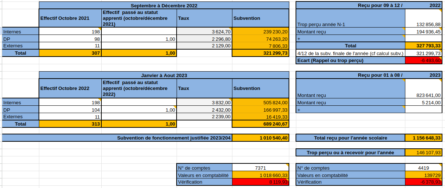Viewport: 445px width, 188px height.
Task: Click 'N° de comptes' label beside 7371
Action: (205, 167)
